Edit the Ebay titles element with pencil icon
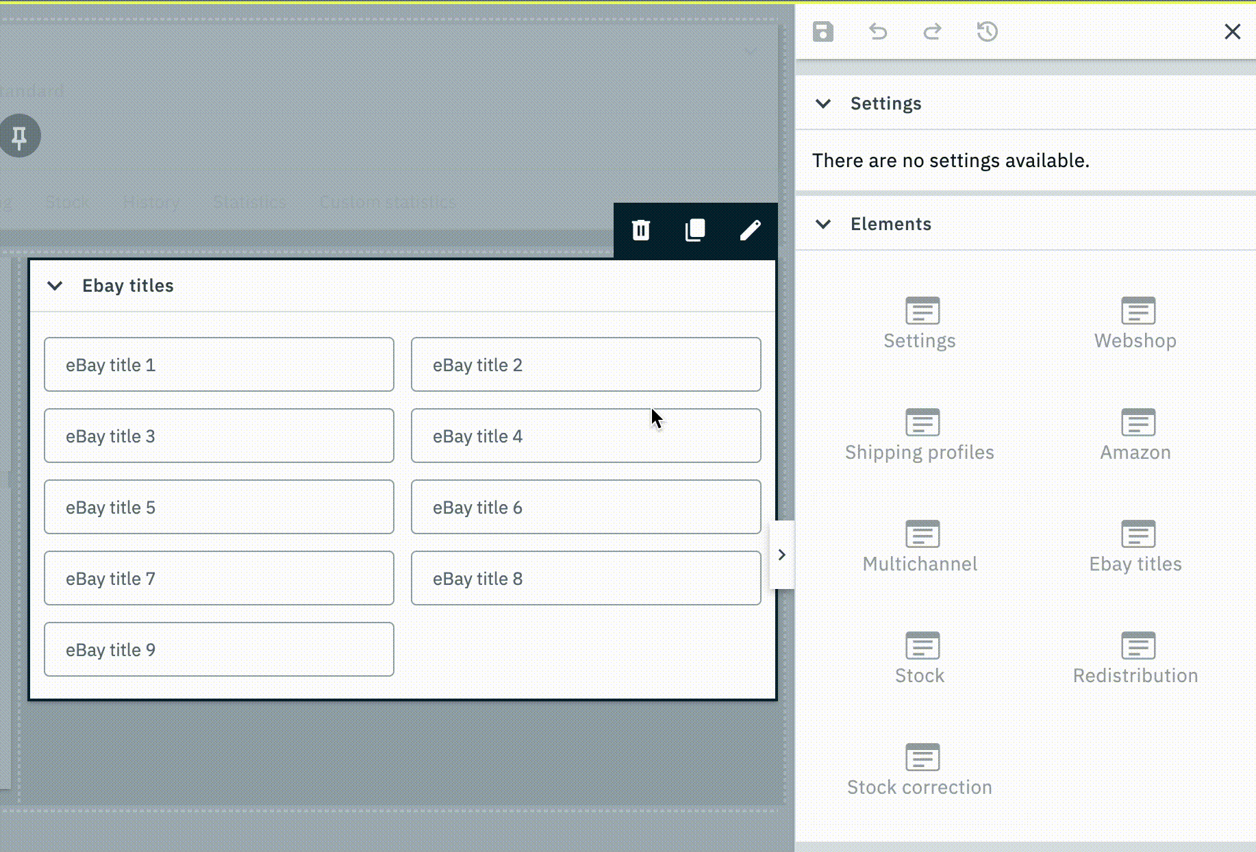The height and width of the screenshot is (852, 1256). [750, 230]
